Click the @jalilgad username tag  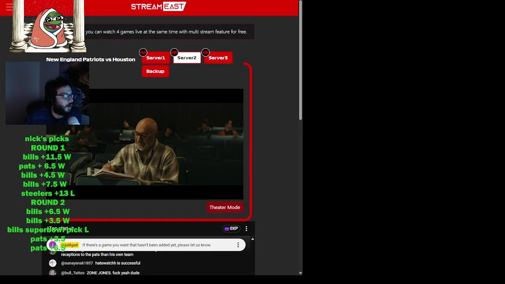pos(69,245)
